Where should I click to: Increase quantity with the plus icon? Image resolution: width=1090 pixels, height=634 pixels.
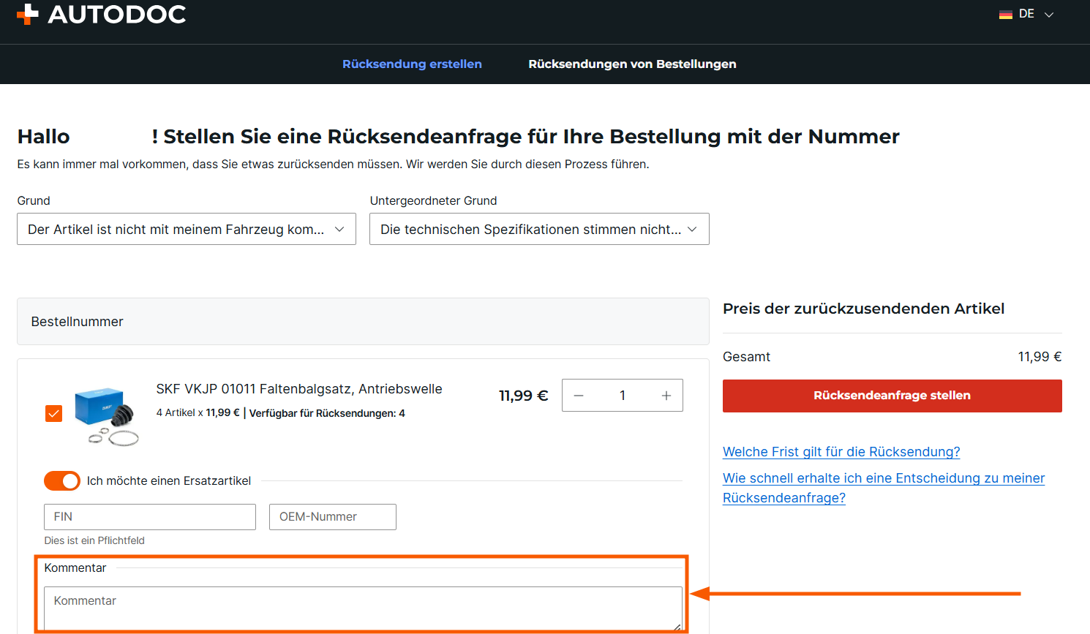click(666, 396)
